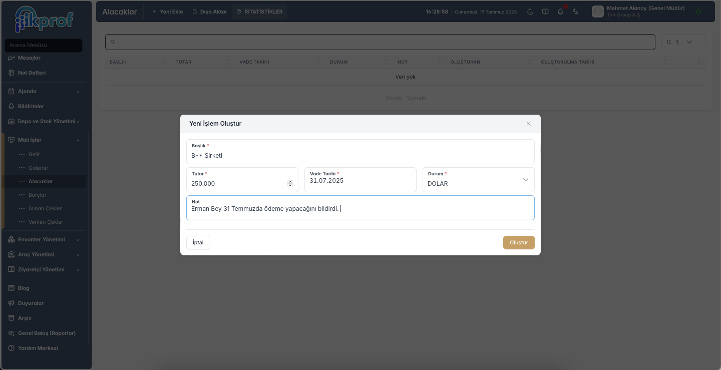721x370 pixels.
Task: Expand the Envanter Yönetimi chevron
Action: pyautogui.click(x=78, y=240)
